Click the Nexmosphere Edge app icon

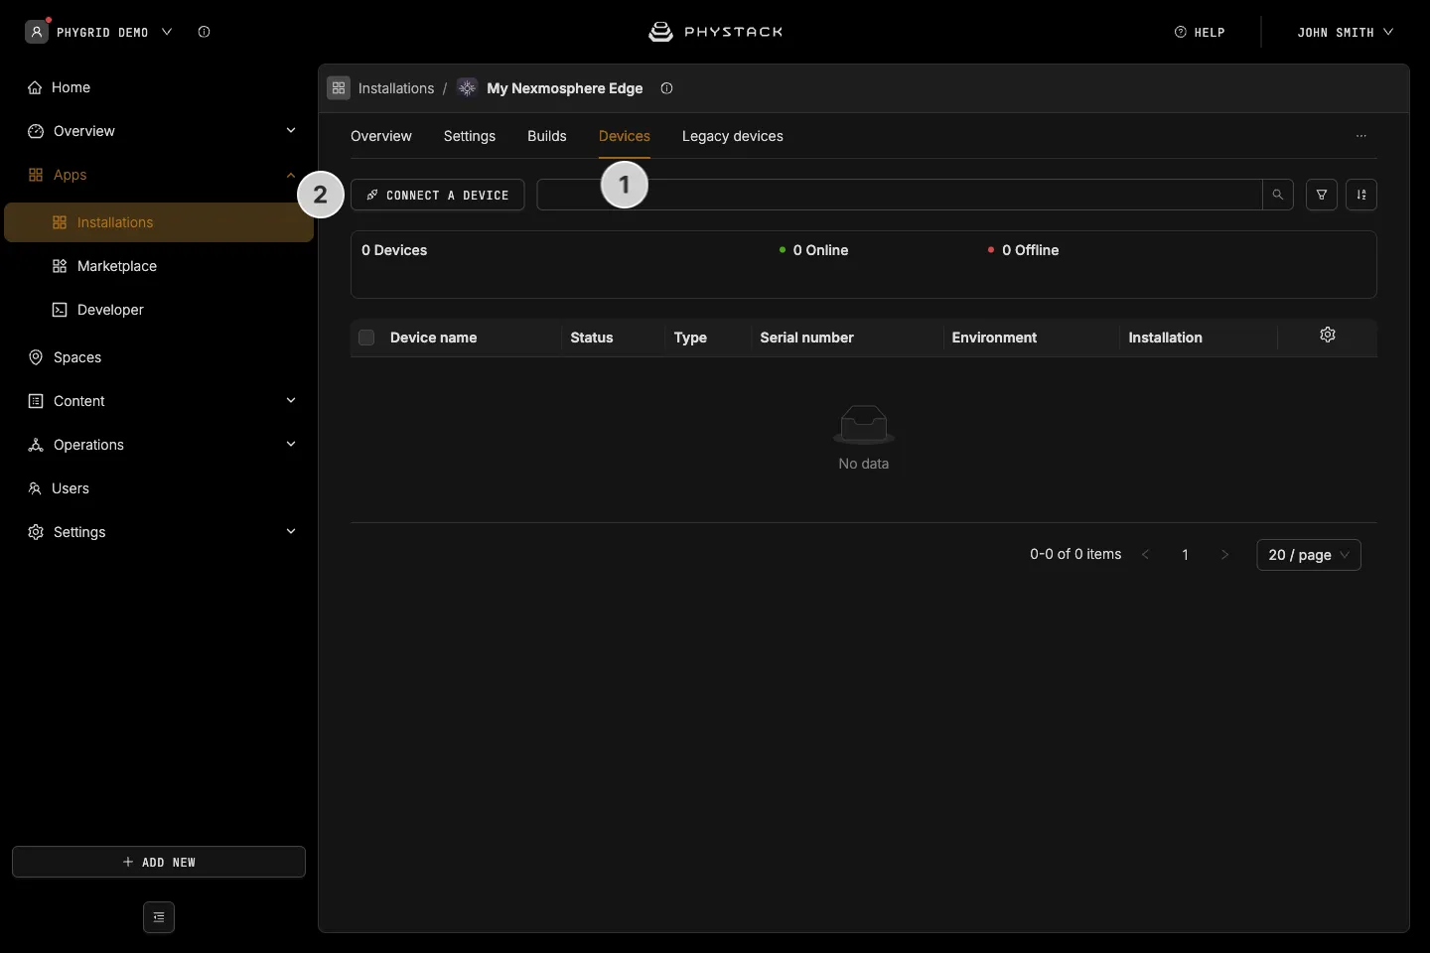468,88
